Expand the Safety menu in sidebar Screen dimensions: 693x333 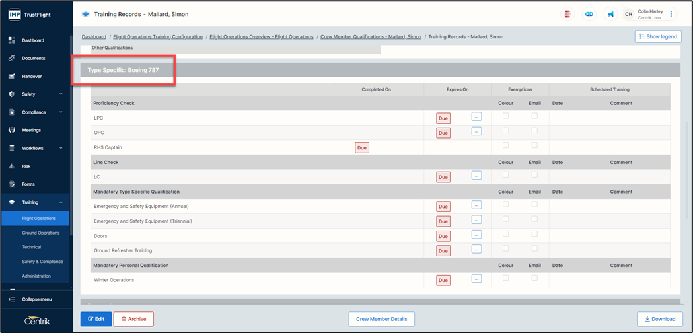(x=61, y=94)
